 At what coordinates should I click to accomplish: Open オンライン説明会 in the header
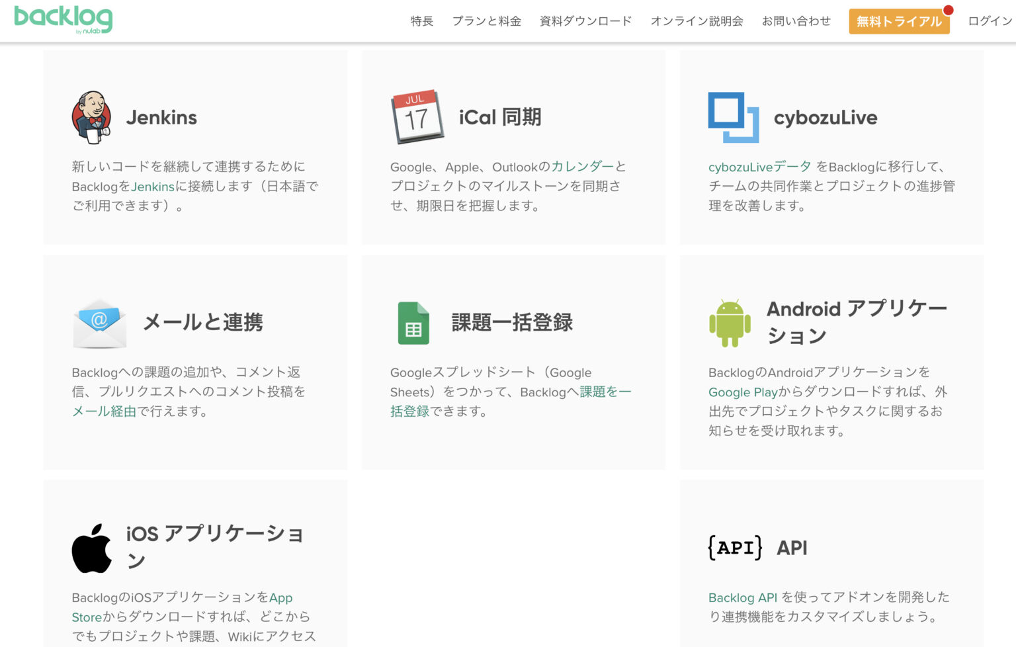(697, 21)
